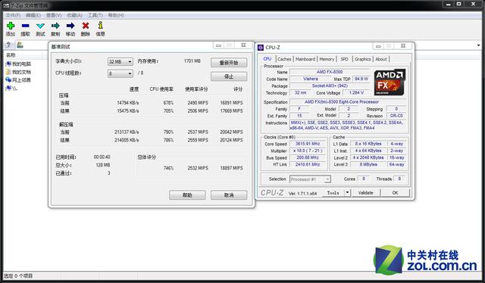The width and height of the screenshot is (485, 283).
Task: Open the File (文件) menu
Action: click(13, 15)
